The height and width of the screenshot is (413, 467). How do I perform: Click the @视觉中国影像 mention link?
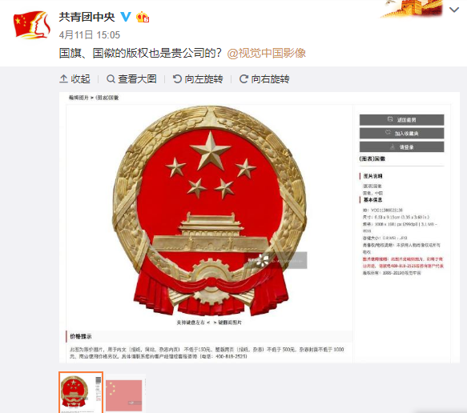click(x=266, y=53)
